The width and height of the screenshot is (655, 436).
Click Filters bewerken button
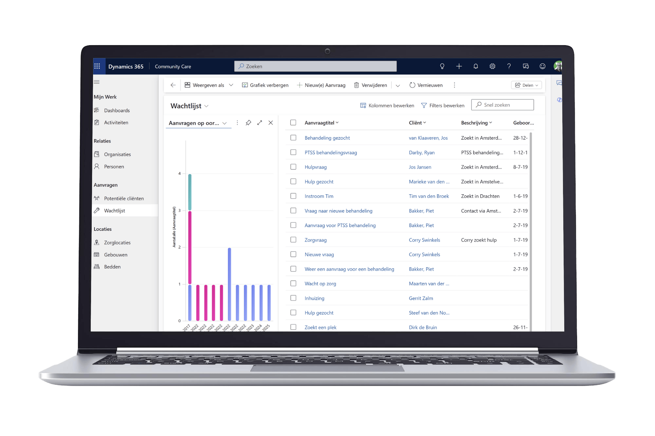pyautogui.click(x=442, y=105)
